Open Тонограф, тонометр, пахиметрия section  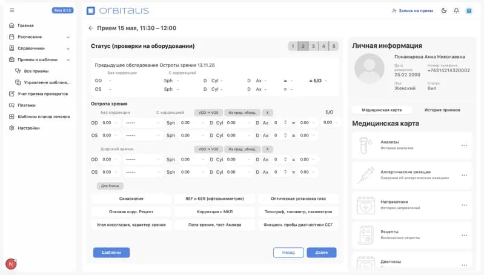pos(298,212)
